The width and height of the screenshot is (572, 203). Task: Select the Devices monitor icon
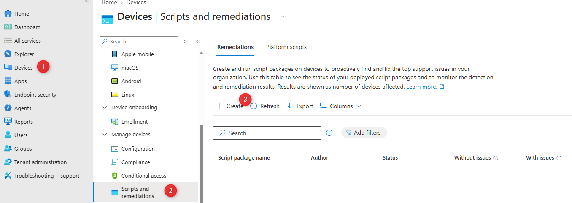click(x=8, y=68)
